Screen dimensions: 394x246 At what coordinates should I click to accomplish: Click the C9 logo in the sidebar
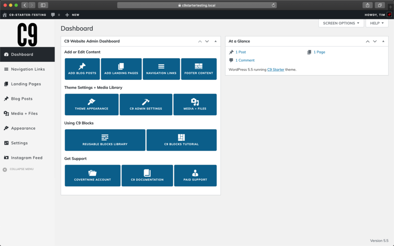27,35
